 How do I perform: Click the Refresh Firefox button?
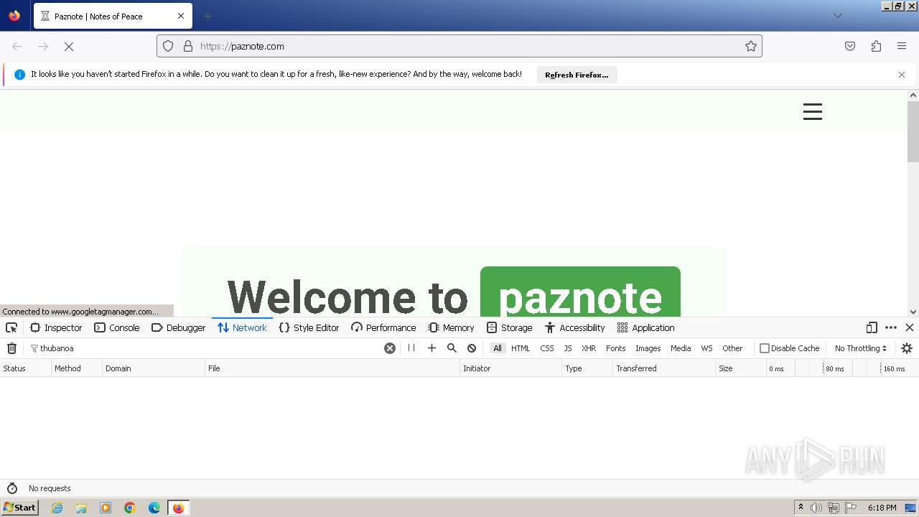point(577,75)
